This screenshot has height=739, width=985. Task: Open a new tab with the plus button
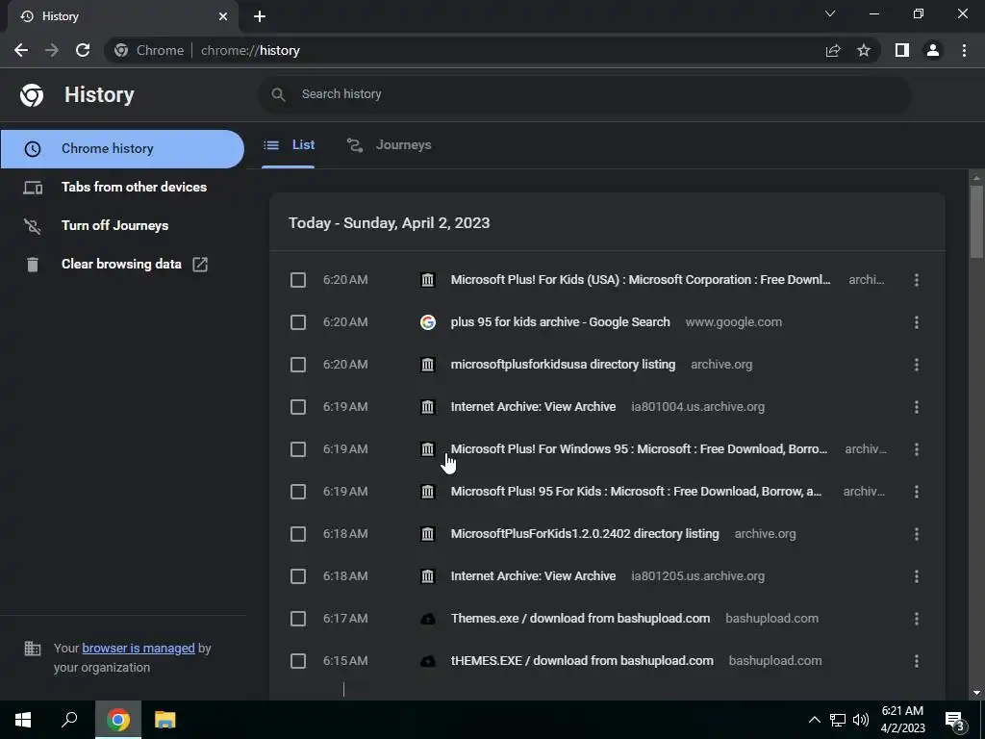pos(260,16)
